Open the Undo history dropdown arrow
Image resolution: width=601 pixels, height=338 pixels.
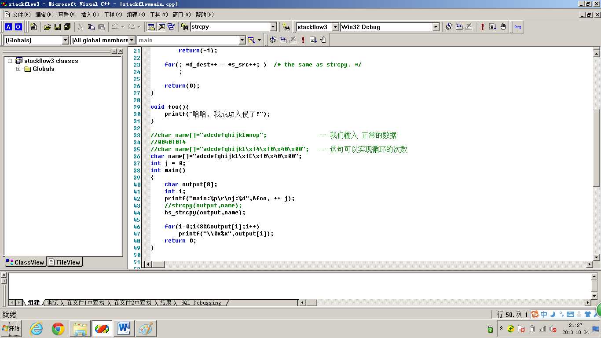(122, 27)
